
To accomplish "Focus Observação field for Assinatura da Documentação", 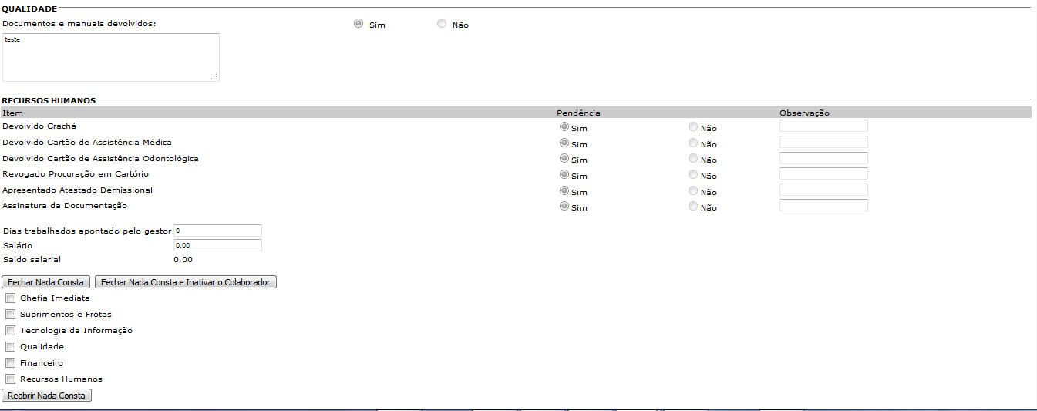I will click(x=823, y=205).
